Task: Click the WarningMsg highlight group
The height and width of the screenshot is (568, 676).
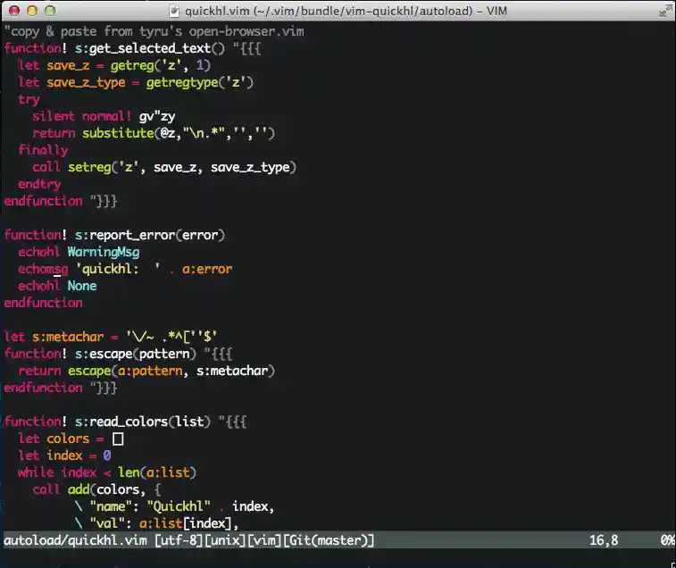Action: point(104,252)
